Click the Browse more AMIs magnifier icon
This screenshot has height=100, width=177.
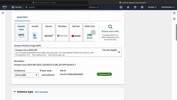click(x=110, y=27)
